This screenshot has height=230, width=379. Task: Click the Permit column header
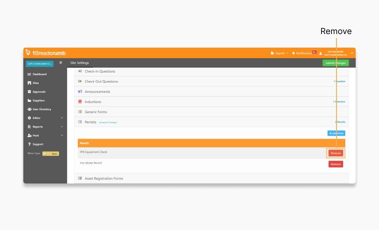(85, 143)
